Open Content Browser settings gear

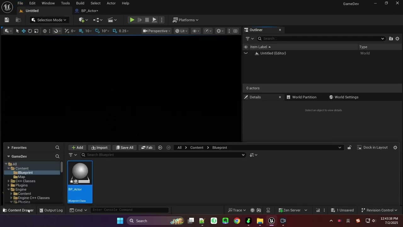point(395,148)
